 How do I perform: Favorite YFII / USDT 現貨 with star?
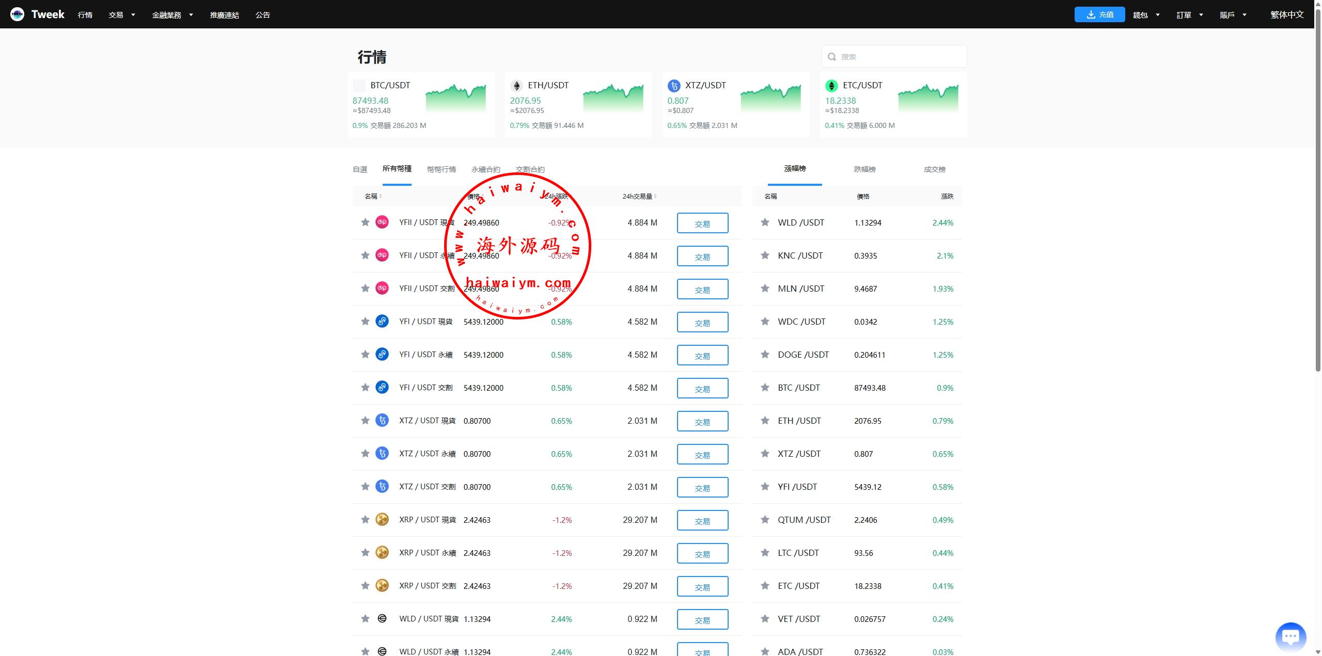click(365, 222)
